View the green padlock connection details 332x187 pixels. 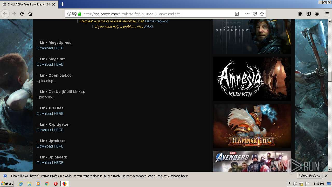point(80,14)
